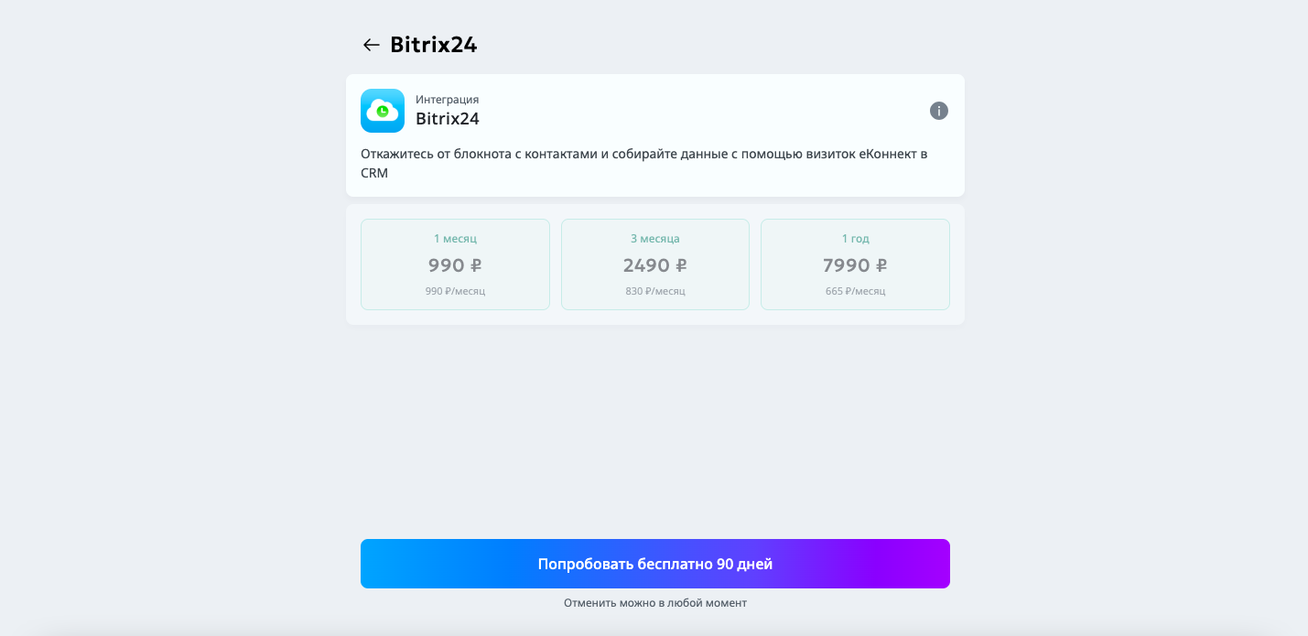Click the back arrow icon

click(x=371, y=45)
